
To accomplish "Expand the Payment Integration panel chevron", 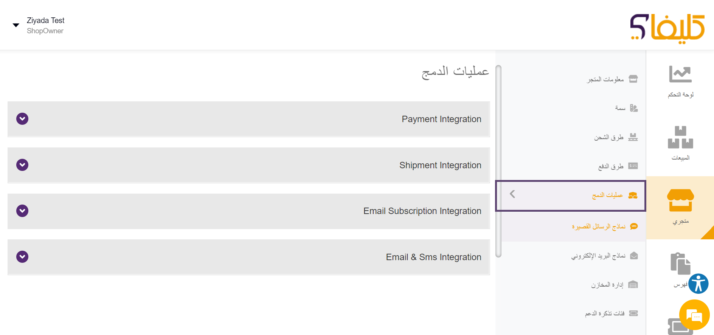I will (x=22, y=119).
